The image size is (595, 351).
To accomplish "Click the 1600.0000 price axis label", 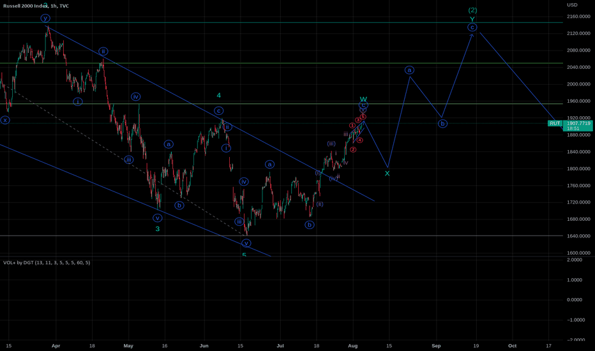I will [578, 253].
